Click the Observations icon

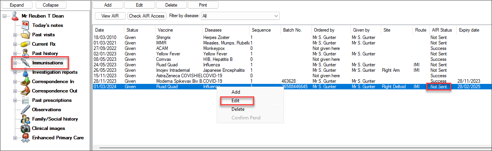(25, 110)
